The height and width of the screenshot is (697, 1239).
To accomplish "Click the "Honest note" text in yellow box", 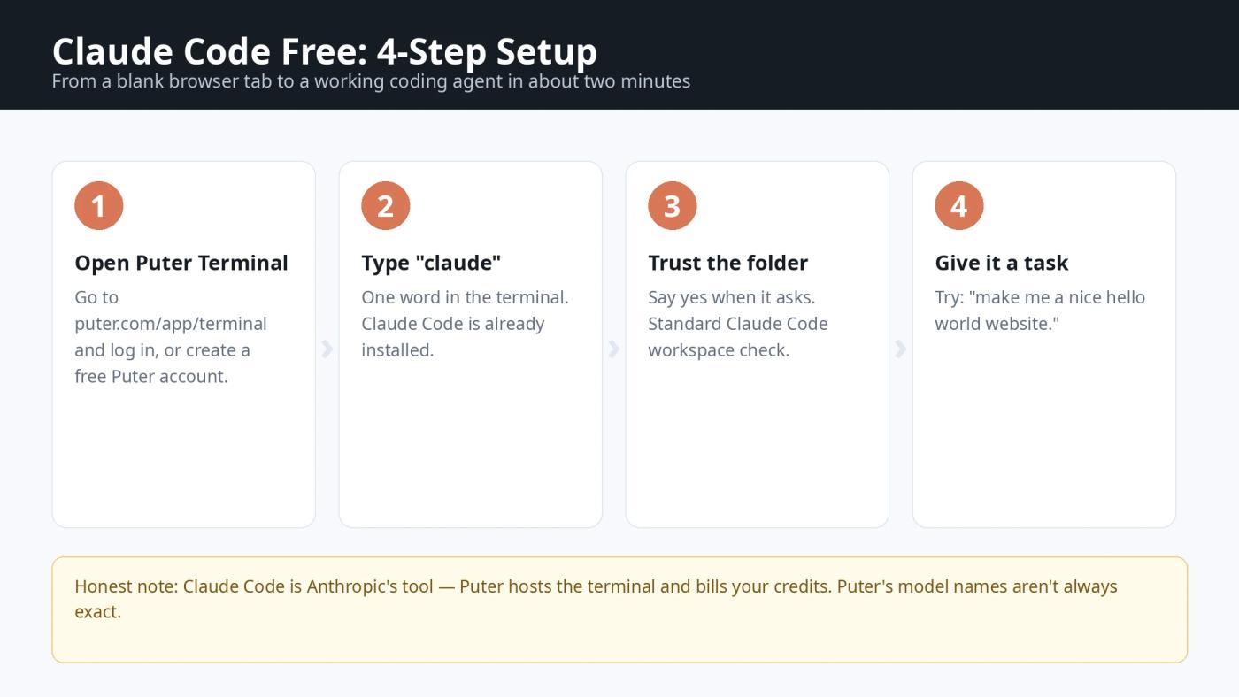I will (596, 599).
